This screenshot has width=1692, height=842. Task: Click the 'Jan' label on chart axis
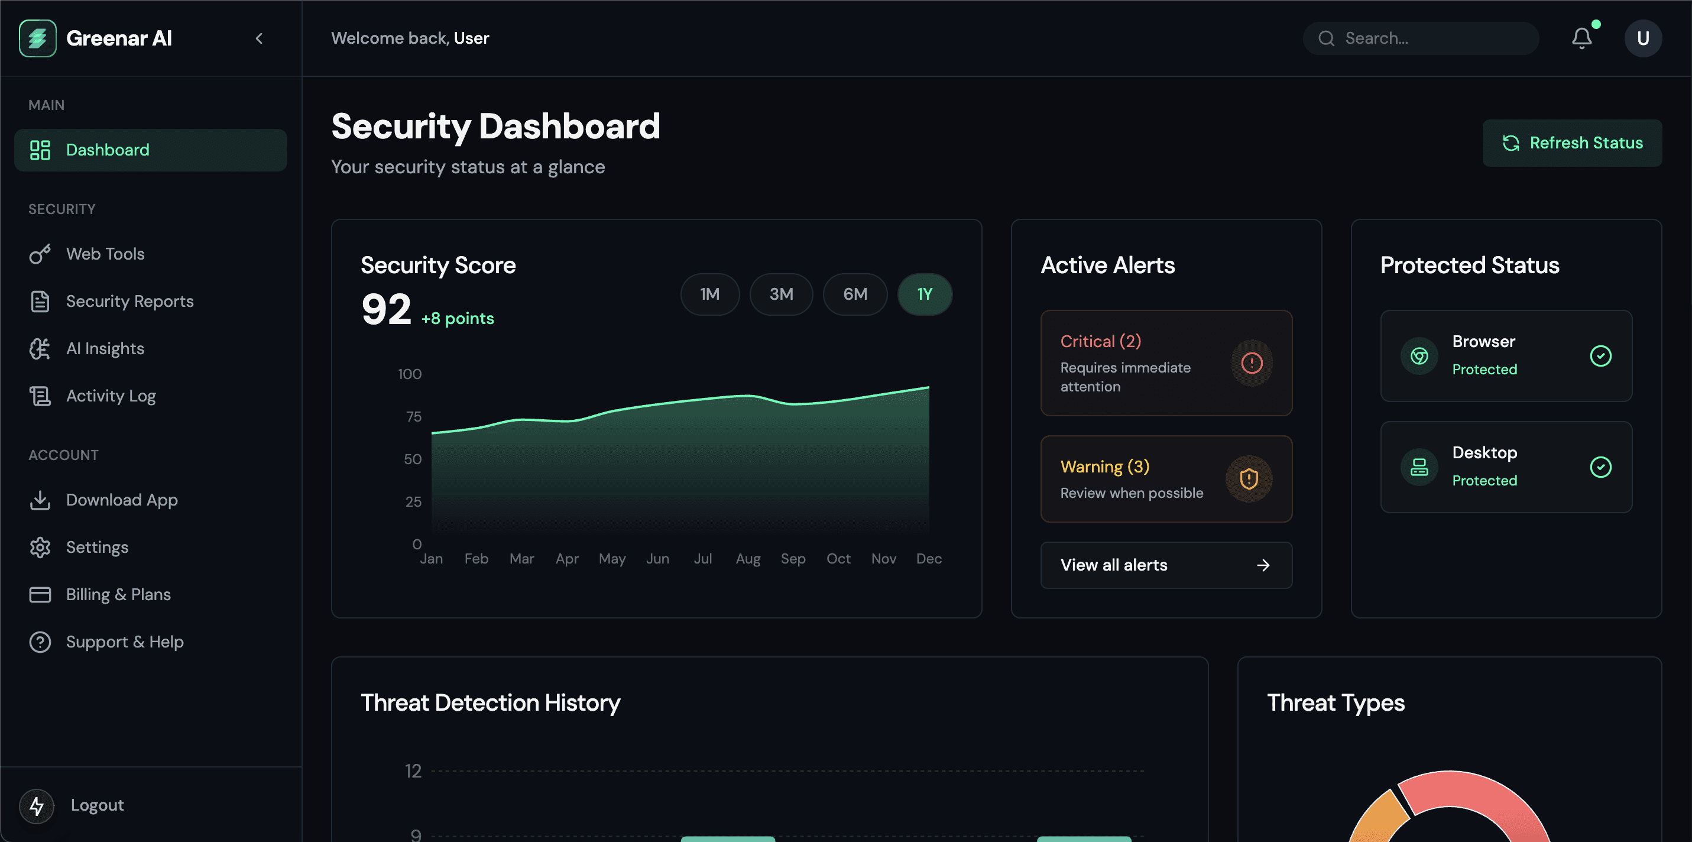(x=431, y=558)
